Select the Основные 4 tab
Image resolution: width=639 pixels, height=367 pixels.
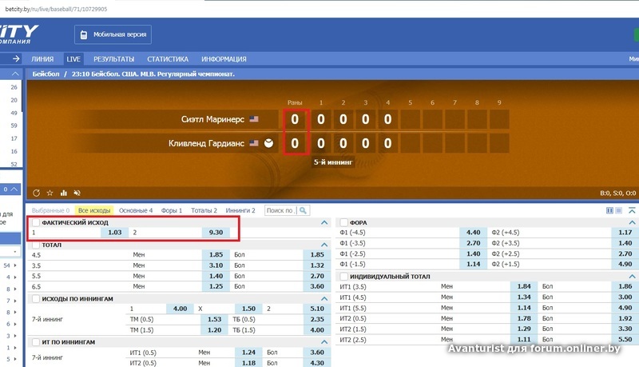tap(136, 210)
